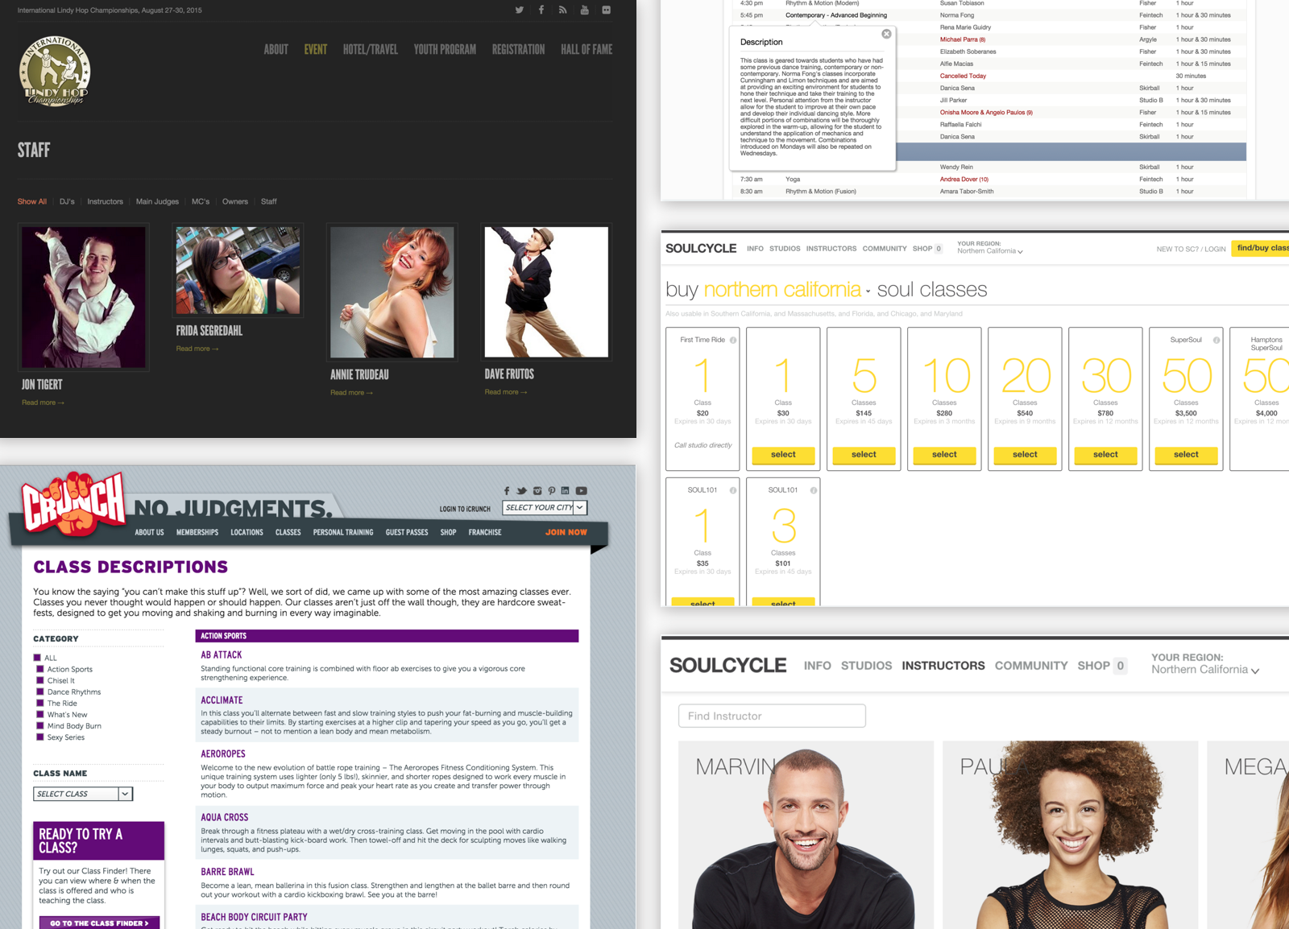
Task: Filter staff by Main Judges
Action: [x=157, y=201]
